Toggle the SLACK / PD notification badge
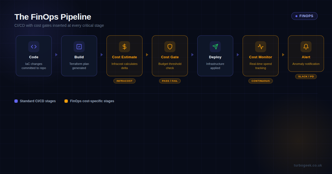Viewport: 332px width, 174px height. click(x=306, y=77)
